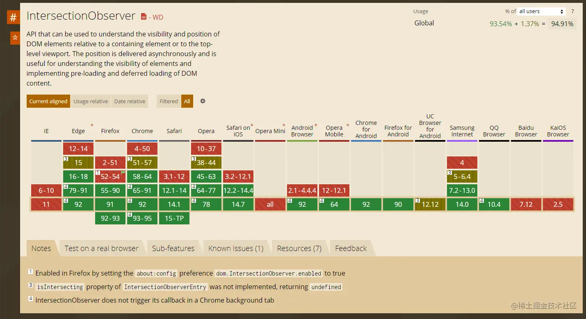The image size is (586, 319).
Task: Switch to Usage relative view
Action: pyautogui.click(x=91, y=101)
